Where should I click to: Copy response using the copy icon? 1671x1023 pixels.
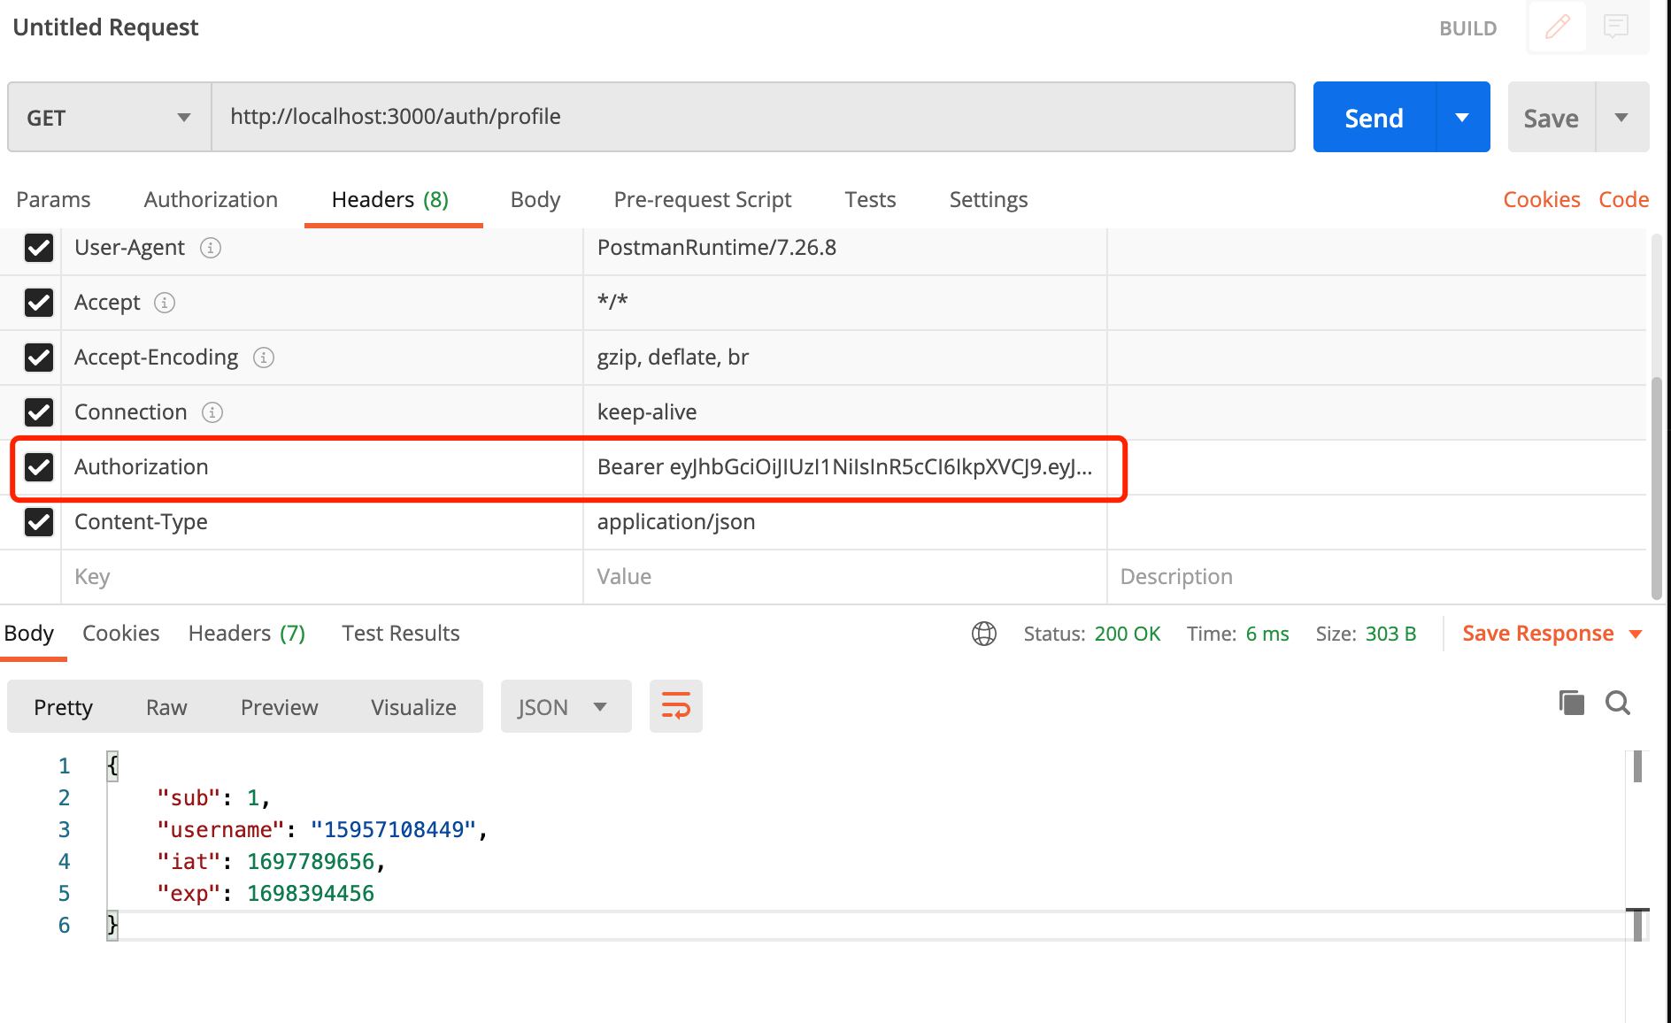[1572, 703]
